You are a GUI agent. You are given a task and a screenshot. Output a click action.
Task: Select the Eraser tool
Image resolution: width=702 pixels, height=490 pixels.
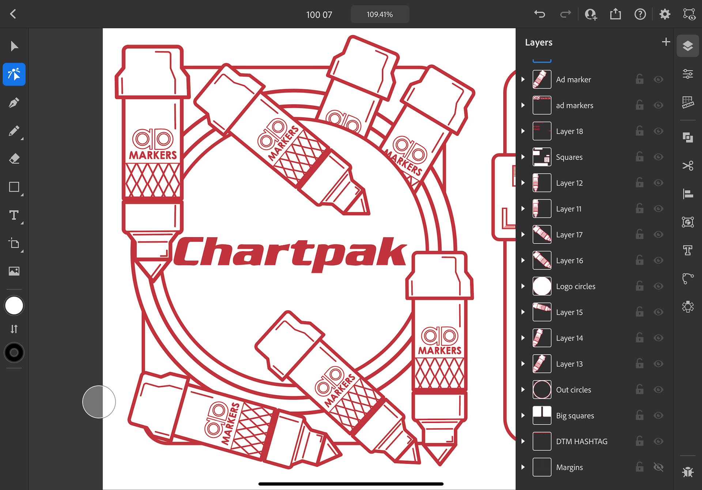(14, 159)
